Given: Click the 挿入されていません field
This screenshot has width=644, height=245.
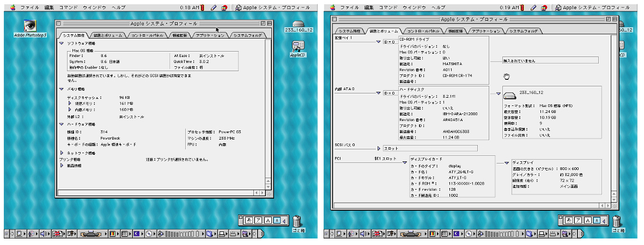Looking at the screenshot, I should pos(550,60).
